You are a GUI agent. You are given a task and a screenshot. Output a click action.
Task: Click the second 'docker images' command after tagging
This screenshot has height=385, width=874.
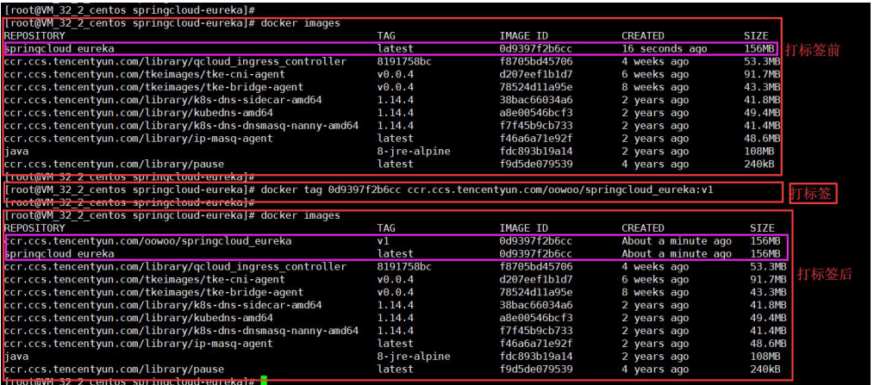pyautogui.click(x=301, y=215)
